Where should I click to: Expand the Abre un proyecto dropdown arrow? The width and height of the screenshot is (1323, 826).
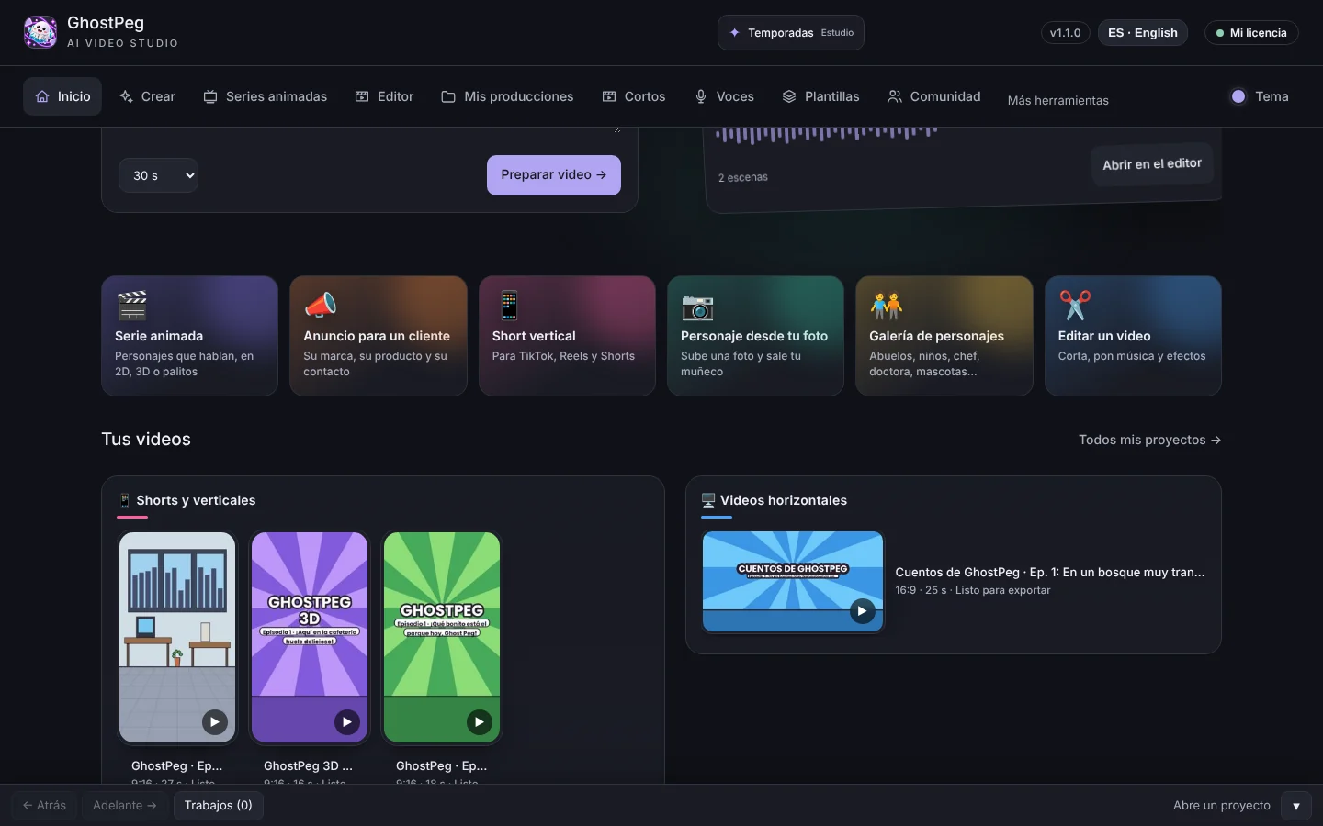click(x=1296, y=806)
